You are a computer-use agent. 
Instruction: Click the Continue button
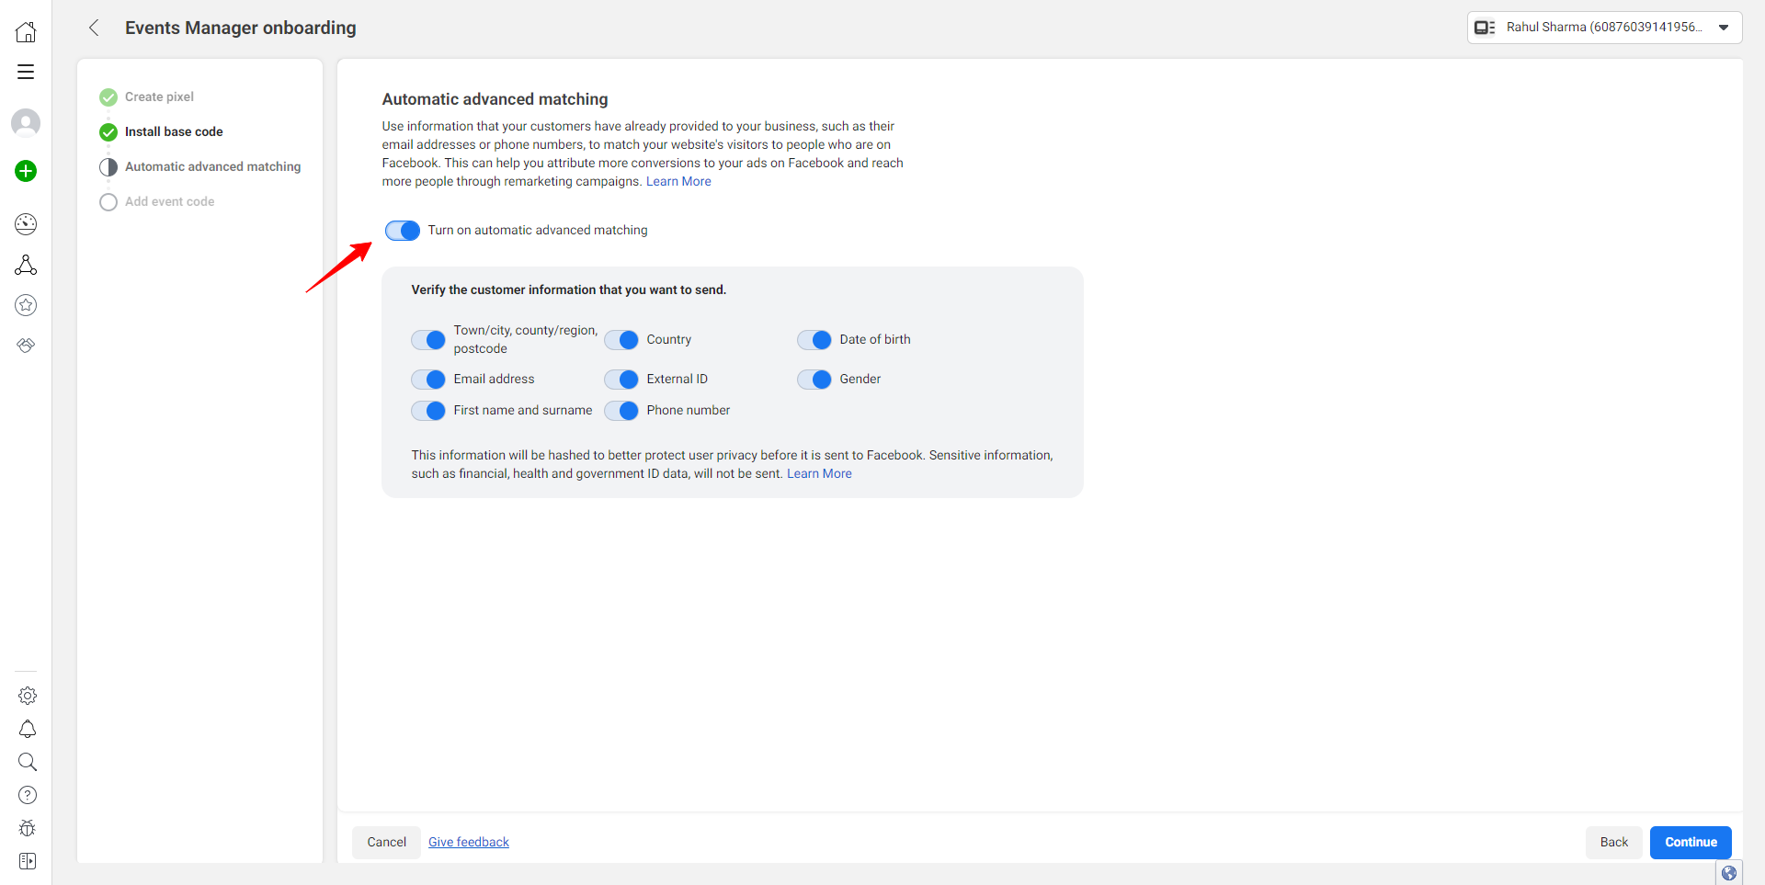pyautogui.click(x=1691, y=842)
